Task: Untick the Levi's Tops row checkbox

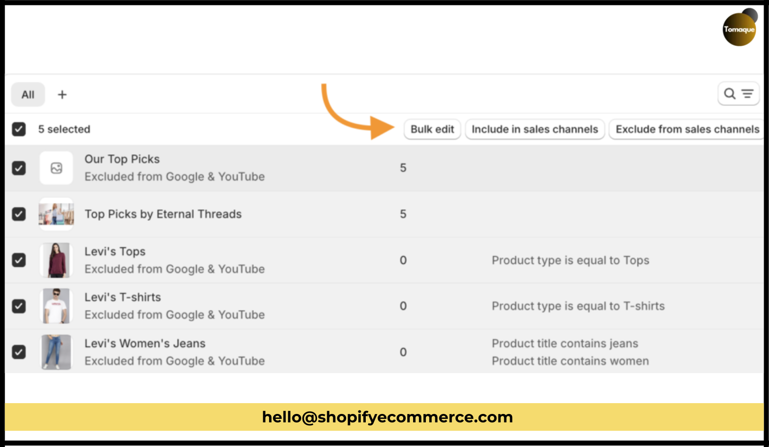Action: pyautogui.click(x=19, y=260)
